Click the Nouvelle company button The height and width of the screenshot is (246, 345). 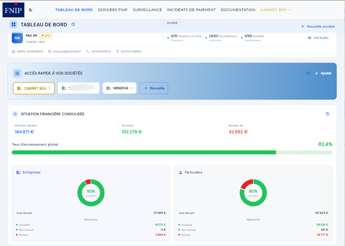154,88
